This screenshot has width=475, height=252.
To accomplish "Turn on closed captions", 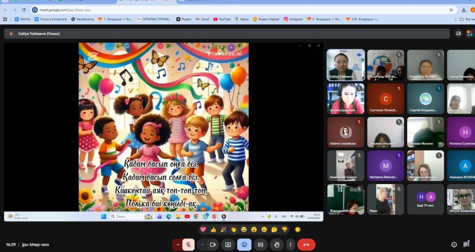I will coord(261,245).
